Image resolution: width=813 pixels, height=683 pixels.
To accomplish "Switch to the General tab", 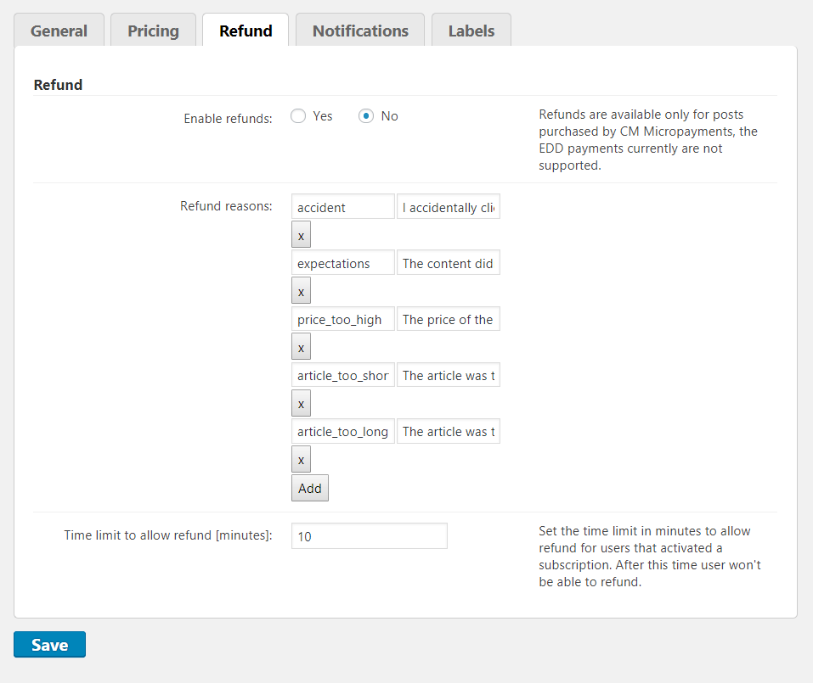I will tap(59, 31).
